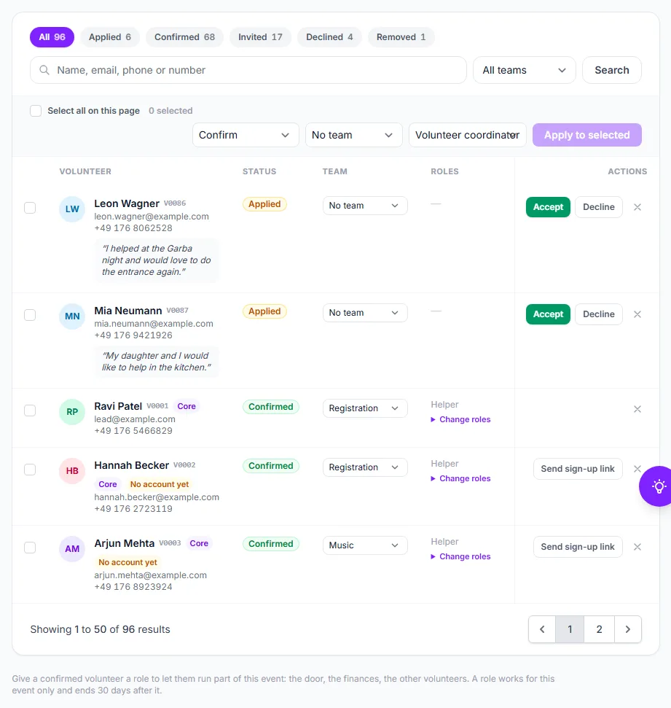
Task: Go to previous page arrow
Action: point(542,629)
